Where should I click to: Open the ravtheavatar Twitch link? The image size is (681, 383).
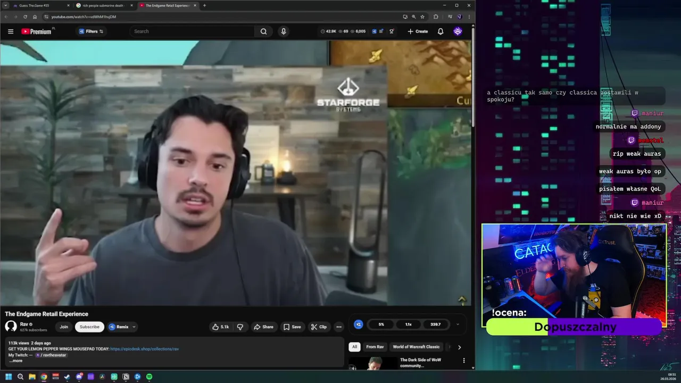pos(52,355)
